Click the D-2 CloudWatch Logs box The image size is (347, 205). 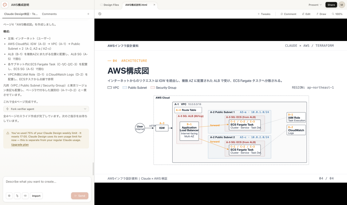click(x=296, y=130)
